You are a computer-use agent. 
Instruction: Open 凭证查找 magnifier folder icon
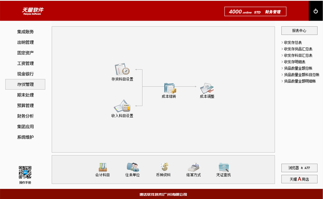pos(224,167)
